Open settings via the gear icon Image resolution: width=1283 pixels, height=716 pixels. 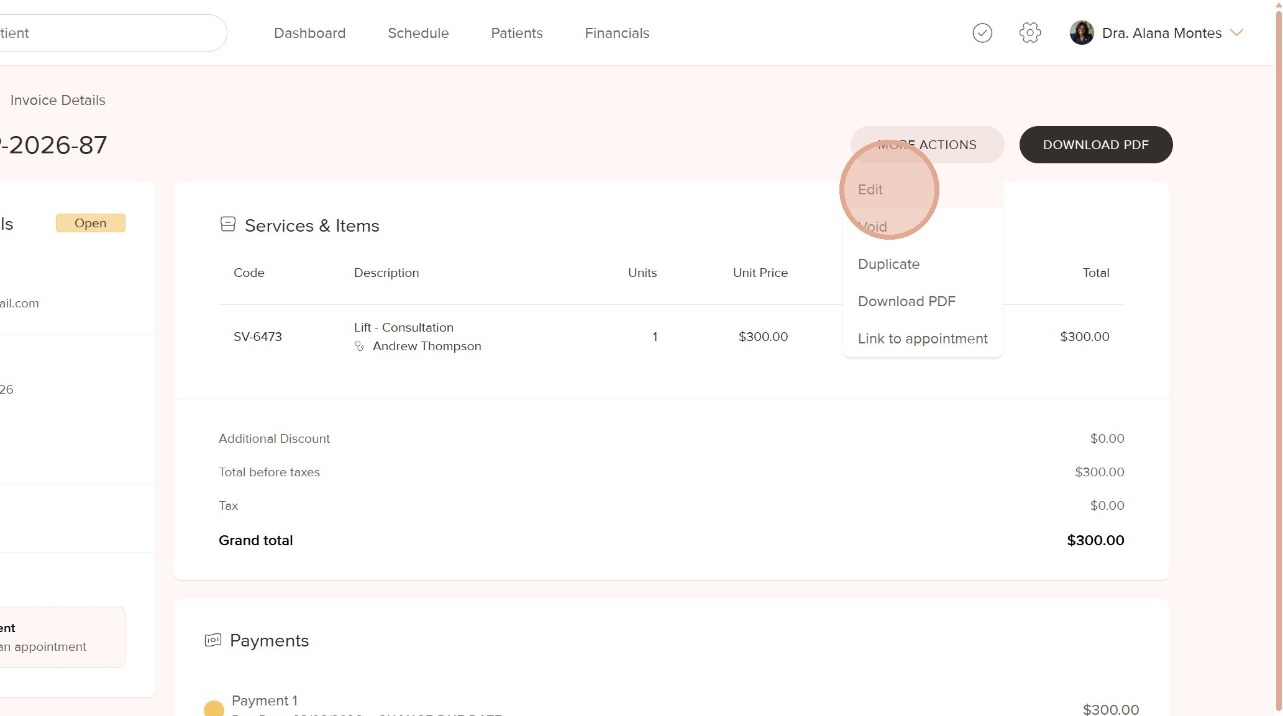click(x=1030, y=33)
